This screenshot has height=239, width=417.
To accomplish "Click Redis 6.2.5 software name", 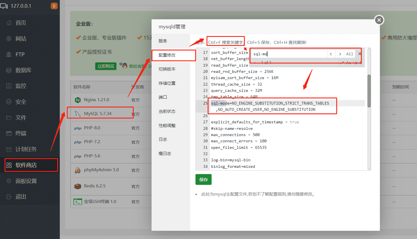I will click(x=95, y=186).
